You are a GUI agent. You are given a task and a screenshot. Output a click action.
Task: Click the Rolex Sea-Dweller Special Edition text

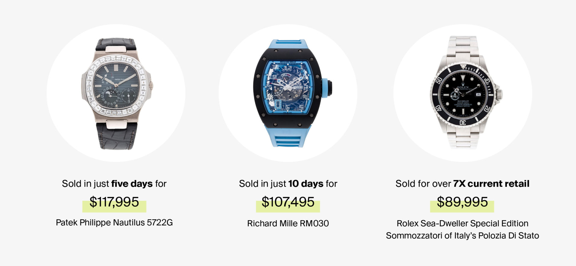tap(462, 223)
